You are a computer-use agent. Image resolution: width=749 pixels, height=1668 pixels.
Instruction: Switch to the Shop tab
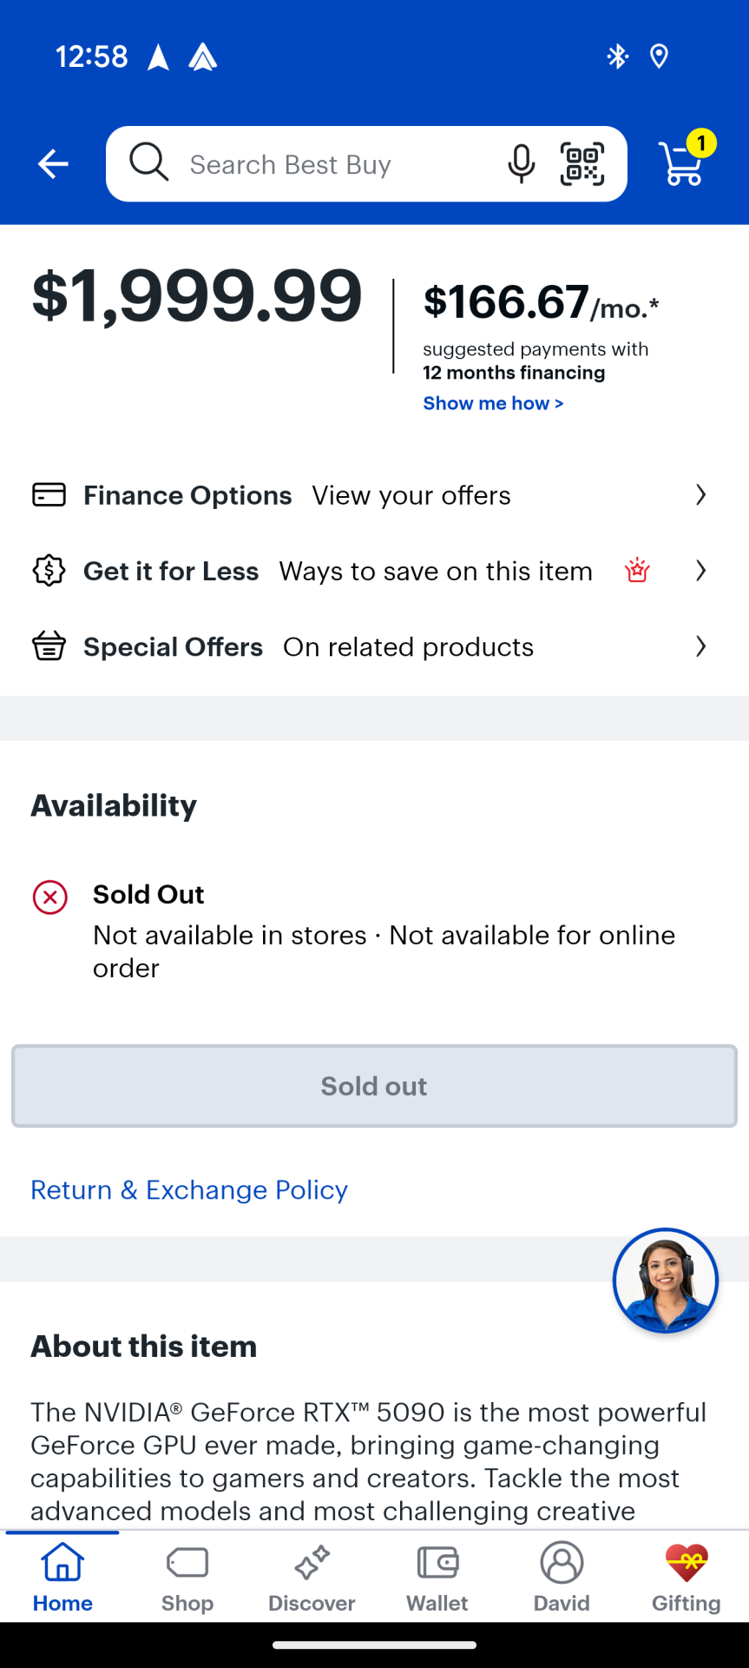click(x=187, y=1578)
